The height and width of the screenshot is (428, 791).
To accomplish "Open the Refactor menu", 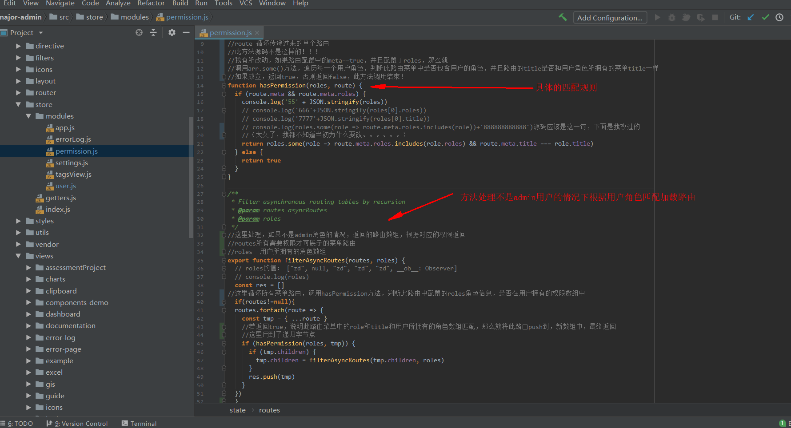I will pos(151,4).
